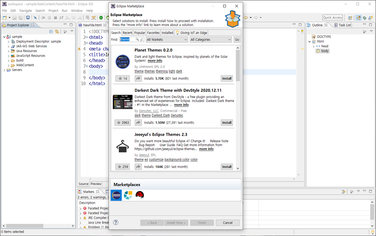Open the All Markets dropdown

(167, 40)
